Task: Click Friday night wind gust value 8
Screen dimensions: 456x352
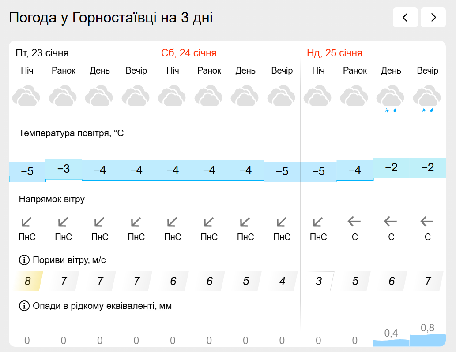Action: tap(27, 281)
